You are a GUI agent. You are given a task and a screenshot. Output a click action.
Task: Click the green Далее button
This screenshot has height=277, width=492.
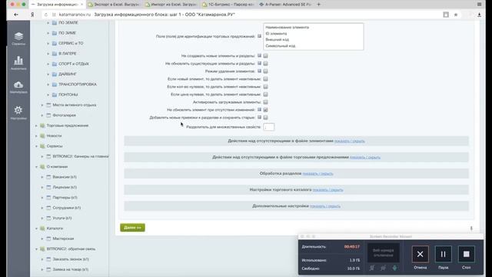[132, 228]
